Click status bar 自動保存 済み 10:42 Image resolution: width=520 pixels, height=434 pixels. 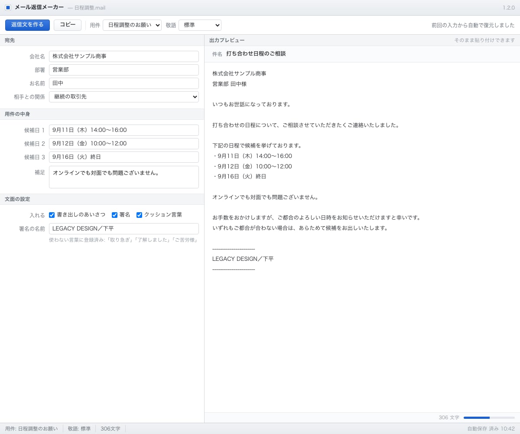491,429
